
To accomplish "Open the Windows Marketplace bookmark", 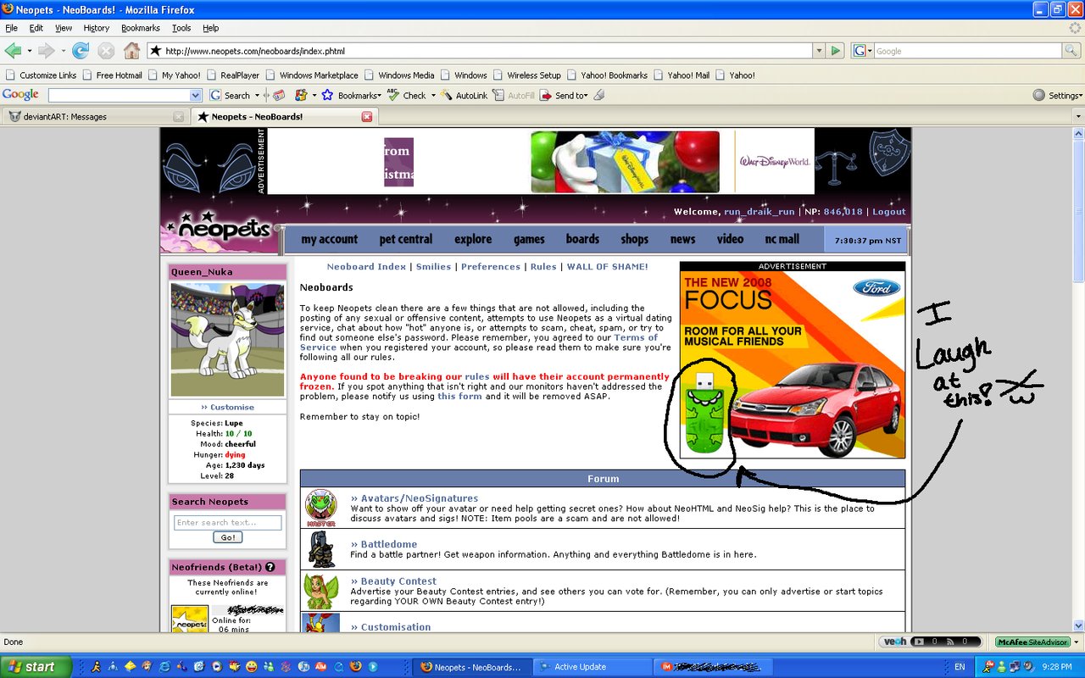I will click(x=311, y=75).
